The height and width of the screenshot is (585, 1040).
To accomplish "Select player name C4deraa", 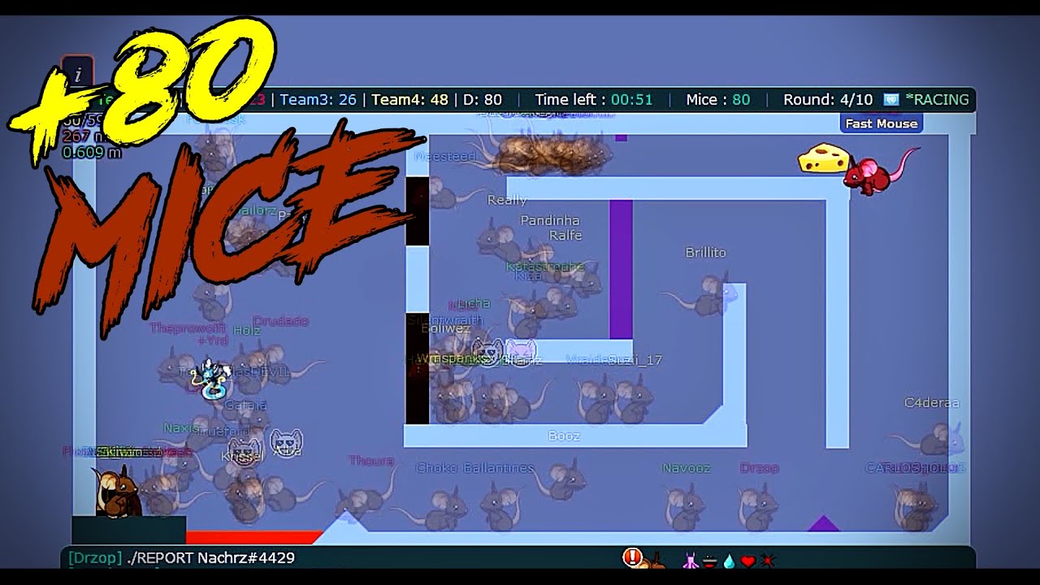I will pos(932,403).
